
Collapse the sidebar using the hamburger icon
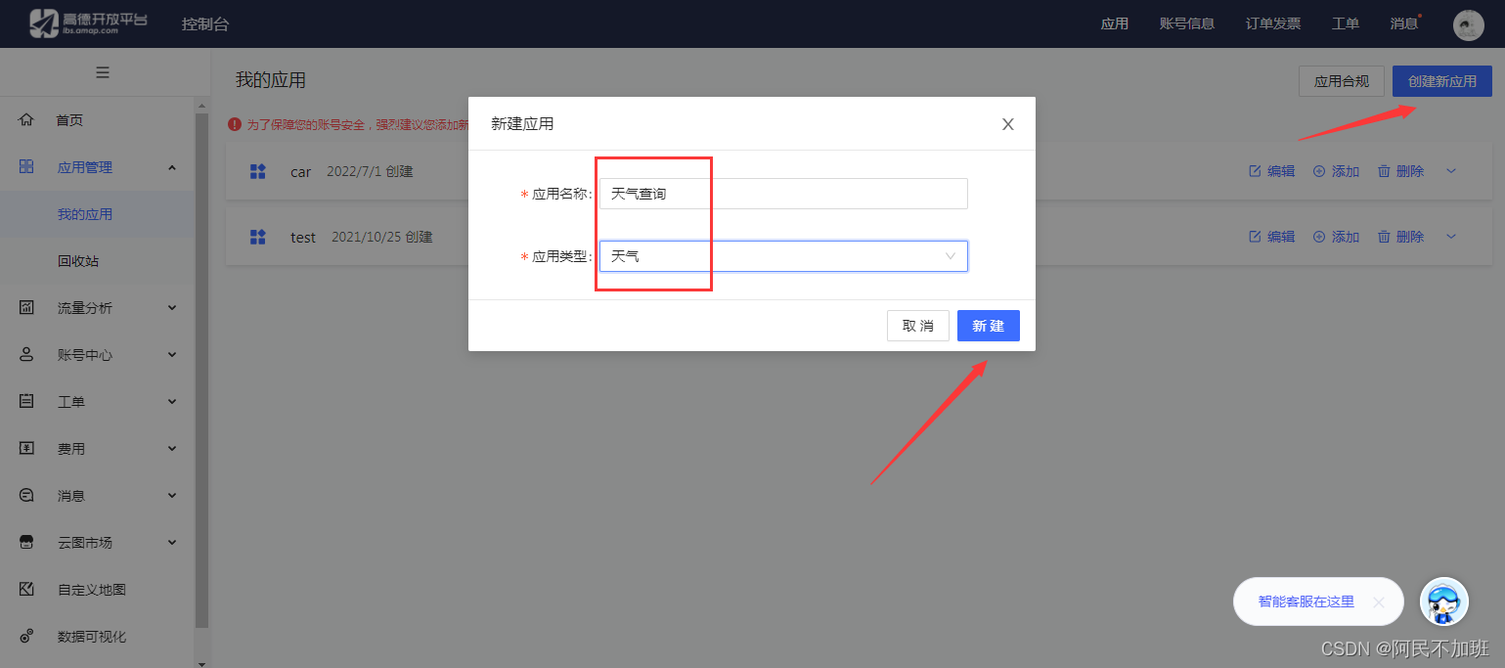tap(102, 71)
